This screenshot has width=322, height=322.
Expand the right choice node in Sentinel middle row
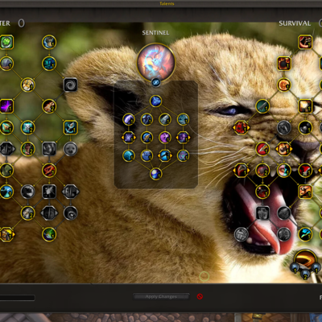pos(184,138)
